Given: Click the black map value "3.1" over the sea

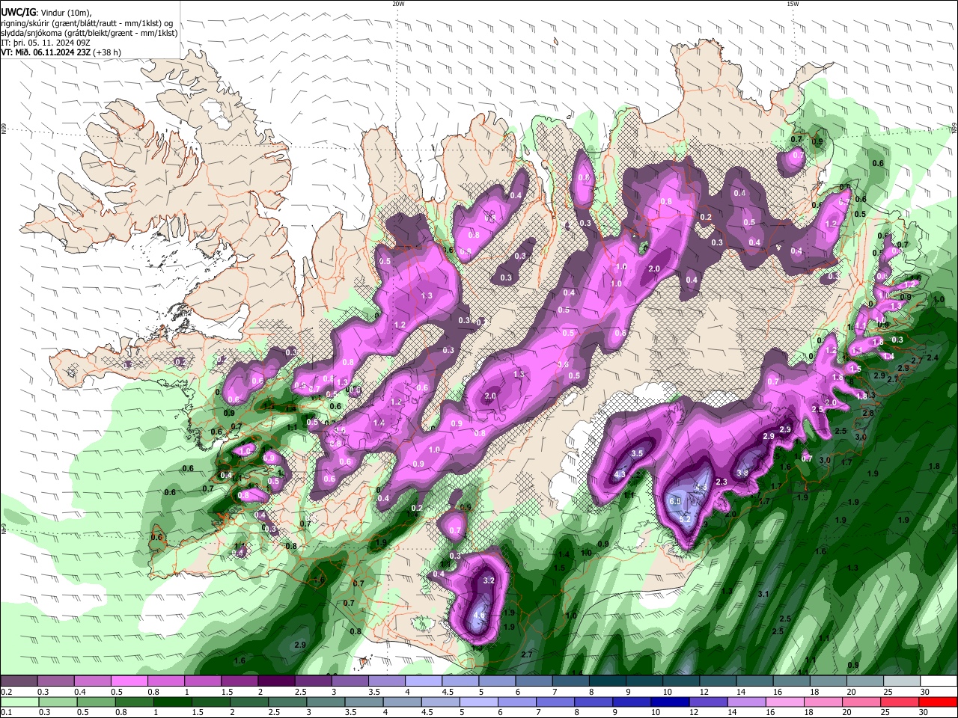Looking at the screenshot, I should coord(763,594).
